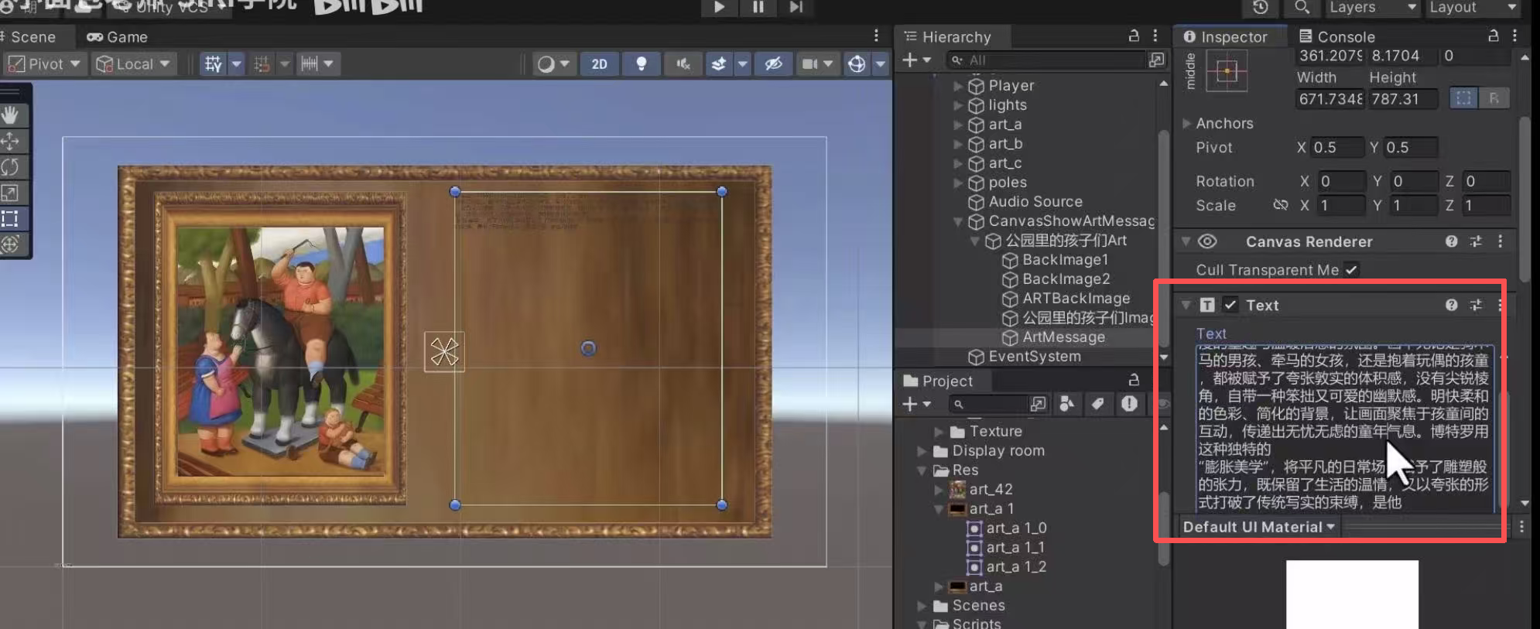Toggle scene audio mute

[683, 64]
